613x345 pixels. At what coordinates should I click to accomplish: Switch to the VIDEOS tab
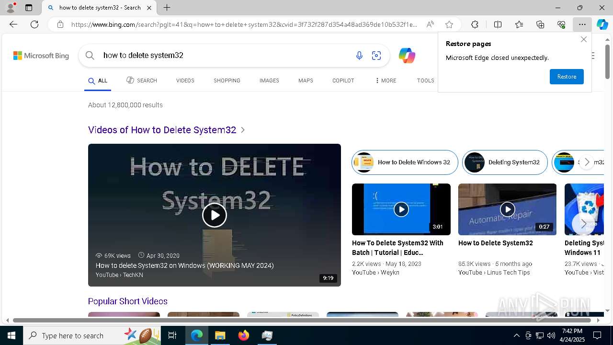point(185,80)
